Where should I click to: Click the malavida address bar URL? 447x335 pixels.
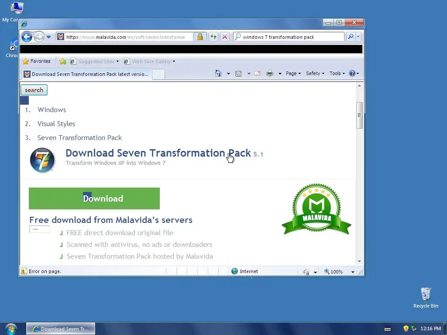coord(125,37)
